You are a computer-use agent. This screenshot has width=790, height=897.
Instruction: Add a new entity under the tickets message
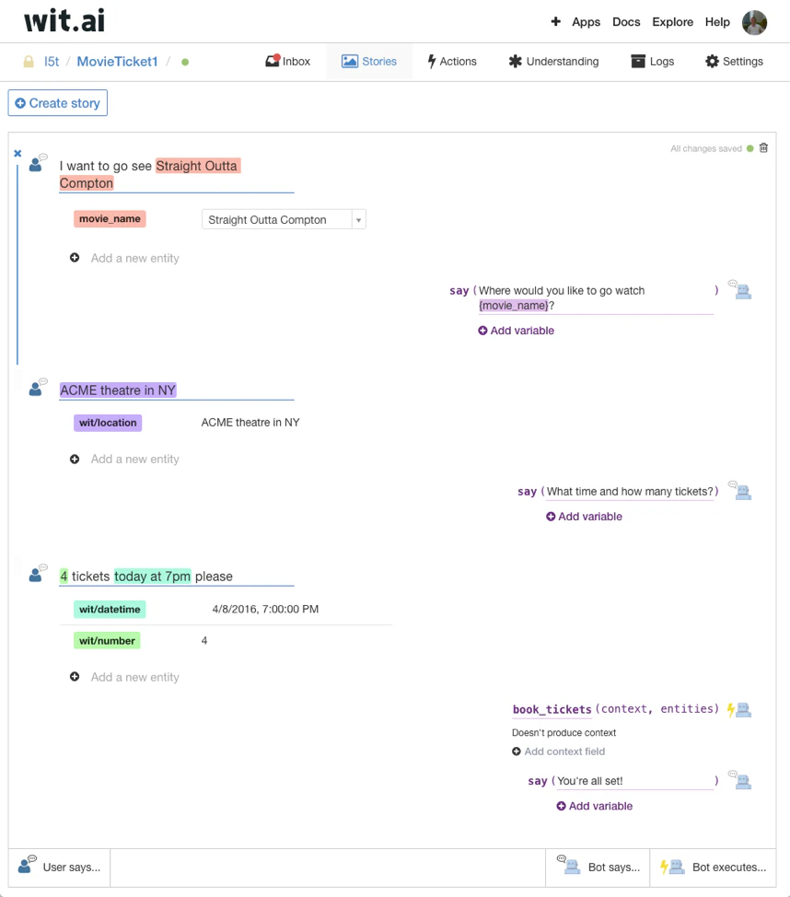pyautogui.click(x=124, y=677)
